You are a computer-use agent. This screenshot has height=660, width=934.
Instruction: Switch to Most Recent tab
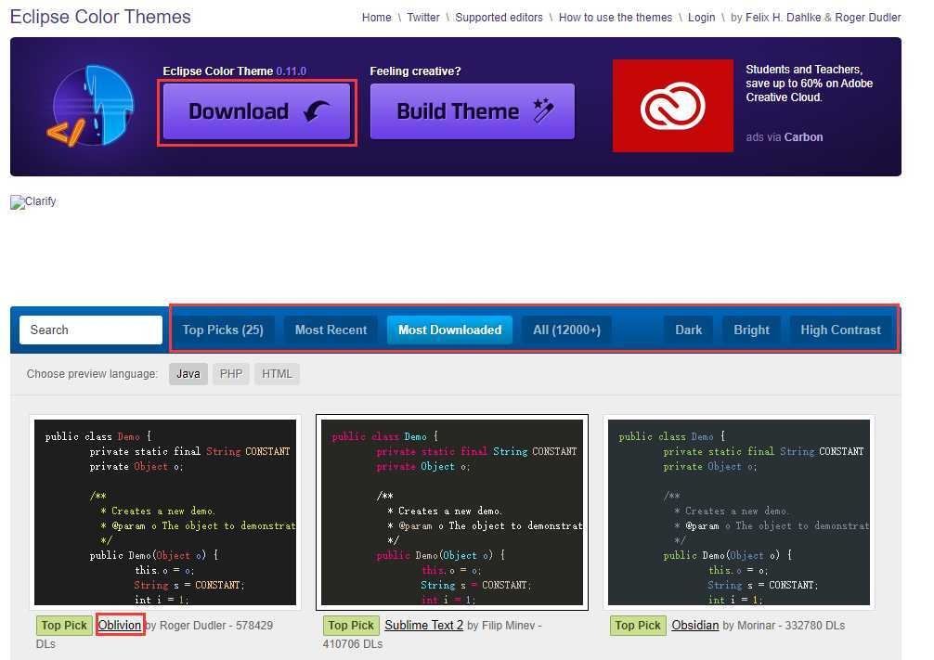pyautogui.click(x=331, y=330)
